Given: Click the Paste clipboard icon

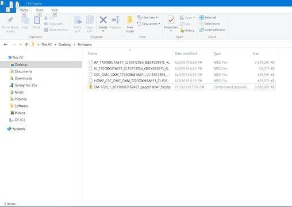Looking at the screenshot, I should (37, 20).
